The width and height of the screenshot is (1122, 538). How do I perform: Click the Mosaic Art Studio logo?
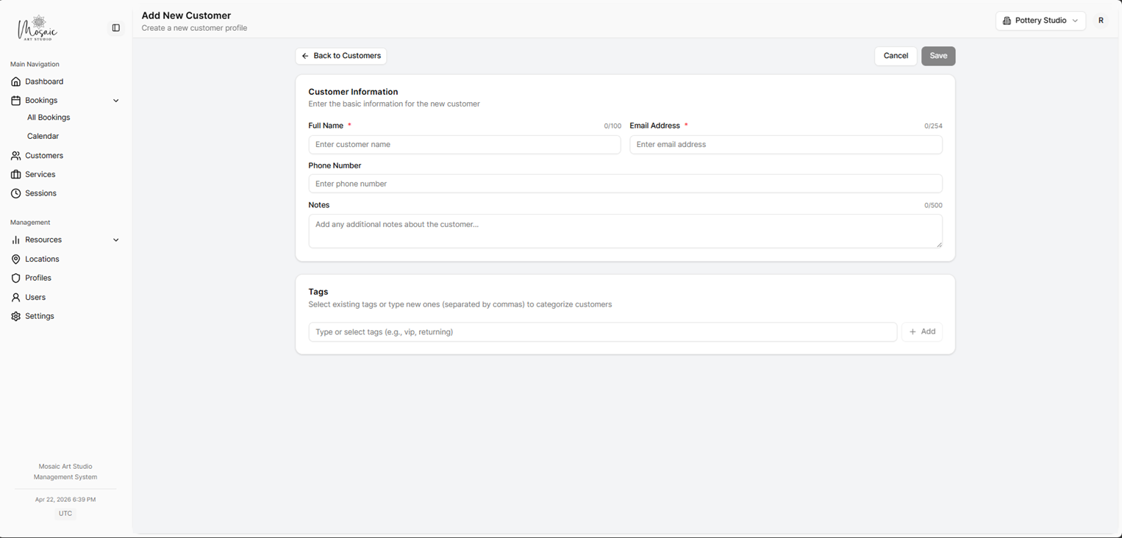(35, 27)
